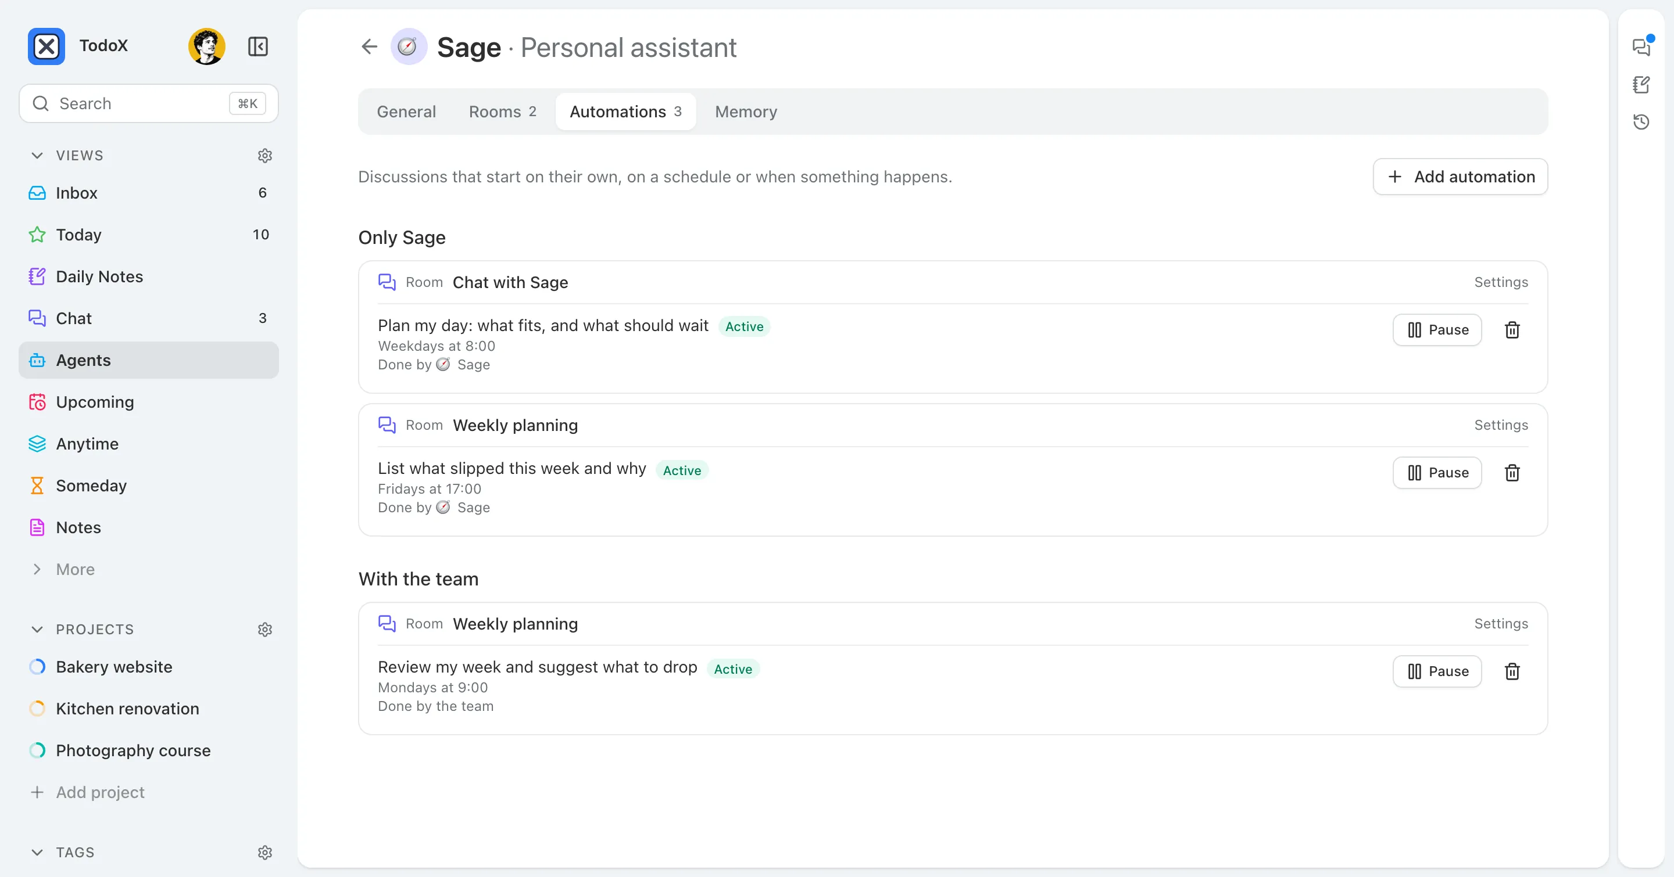Pause the List what slipped automation

point(1437,473)
